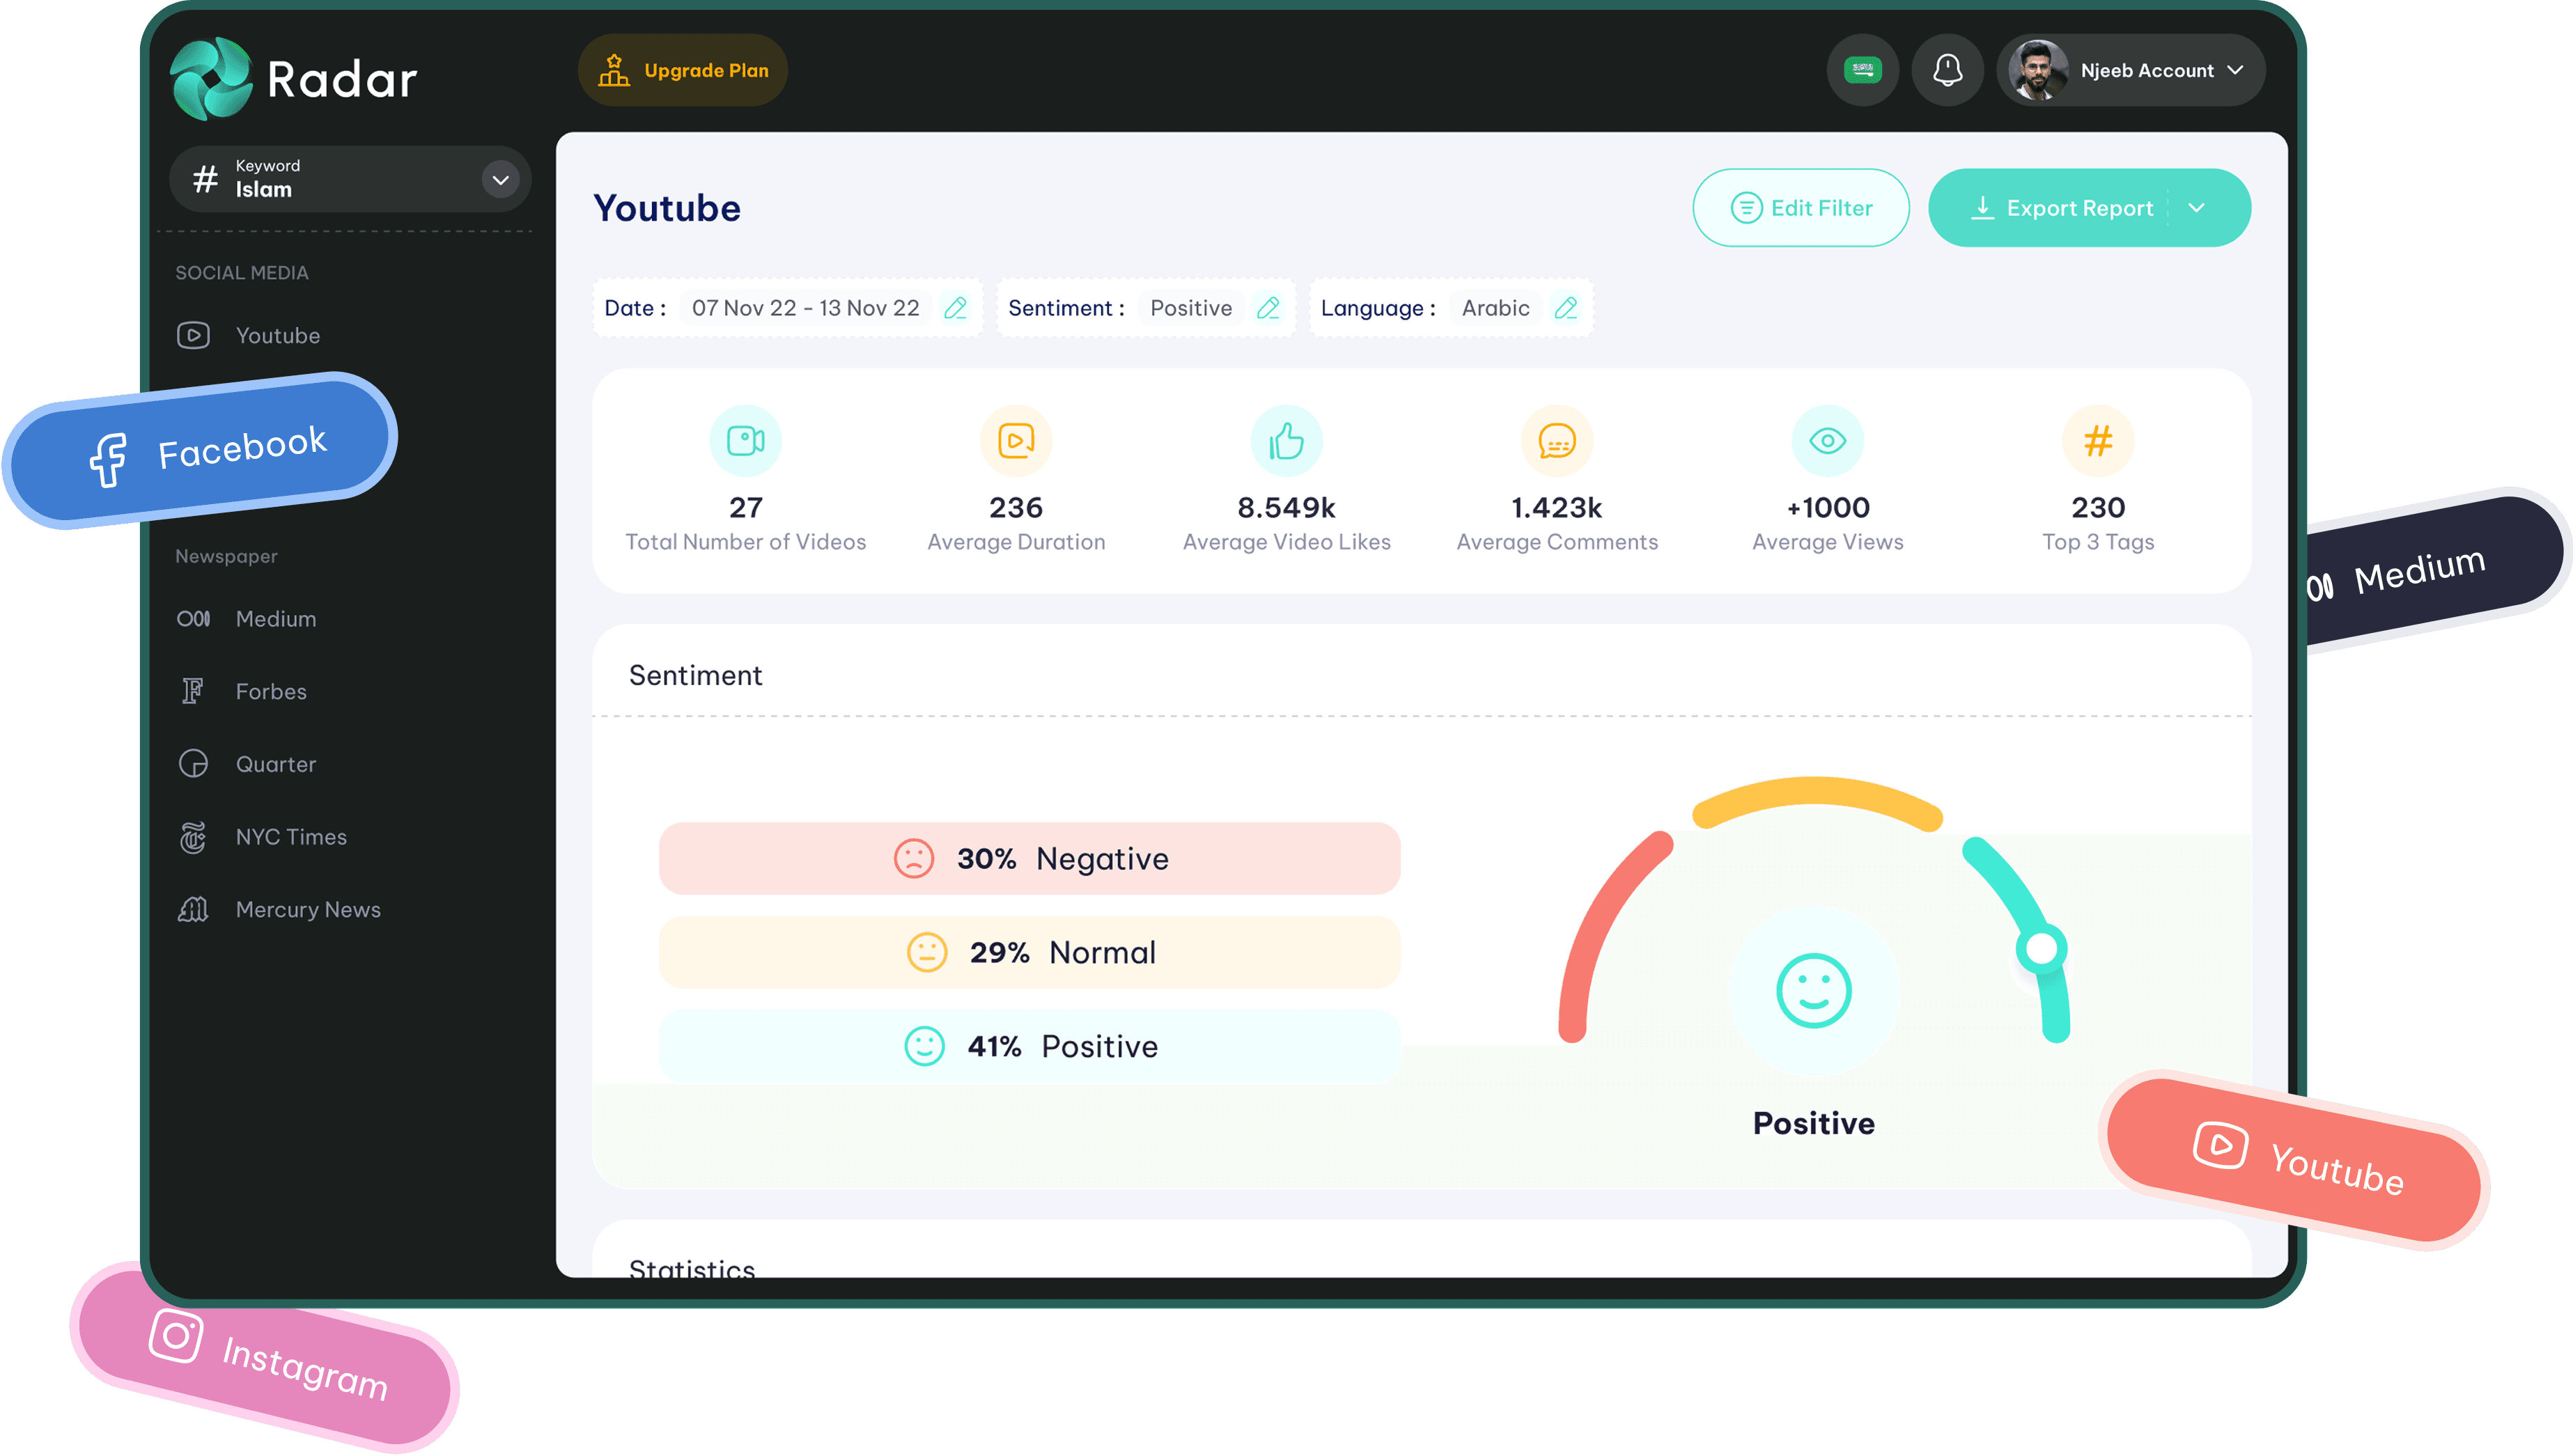Click the Top 3 Tags hashtag icon
Screen dimensions: 2573x1456
click(2098, 441)
